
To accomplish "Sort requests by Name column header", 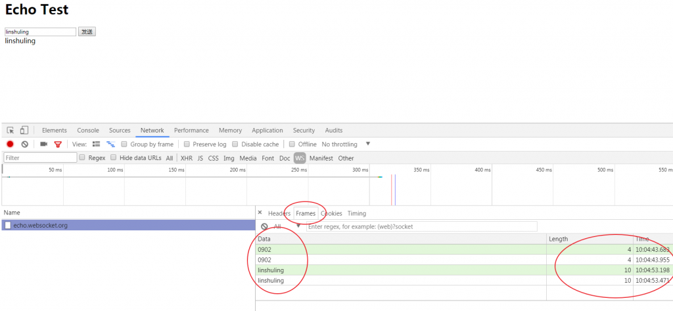I will pyautogui.click(x=128, y=213).
